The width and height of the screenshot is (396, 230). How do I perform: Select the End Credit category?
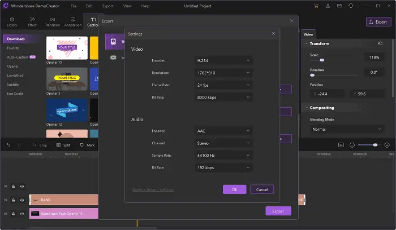pos(15,94)
